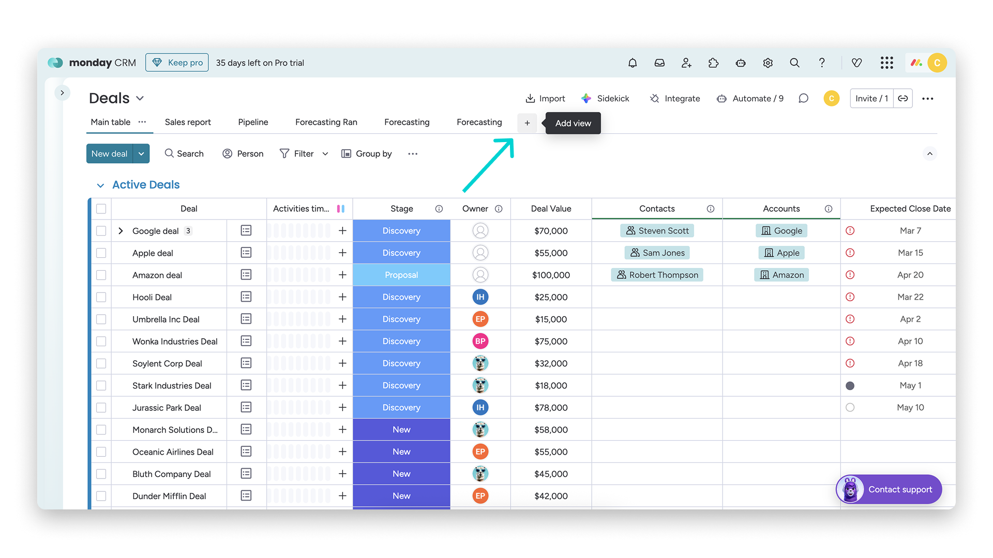Click the heart favorites icon
This screenshot has height=558, width=993.
pyautogui.click(x=857, y=63)
